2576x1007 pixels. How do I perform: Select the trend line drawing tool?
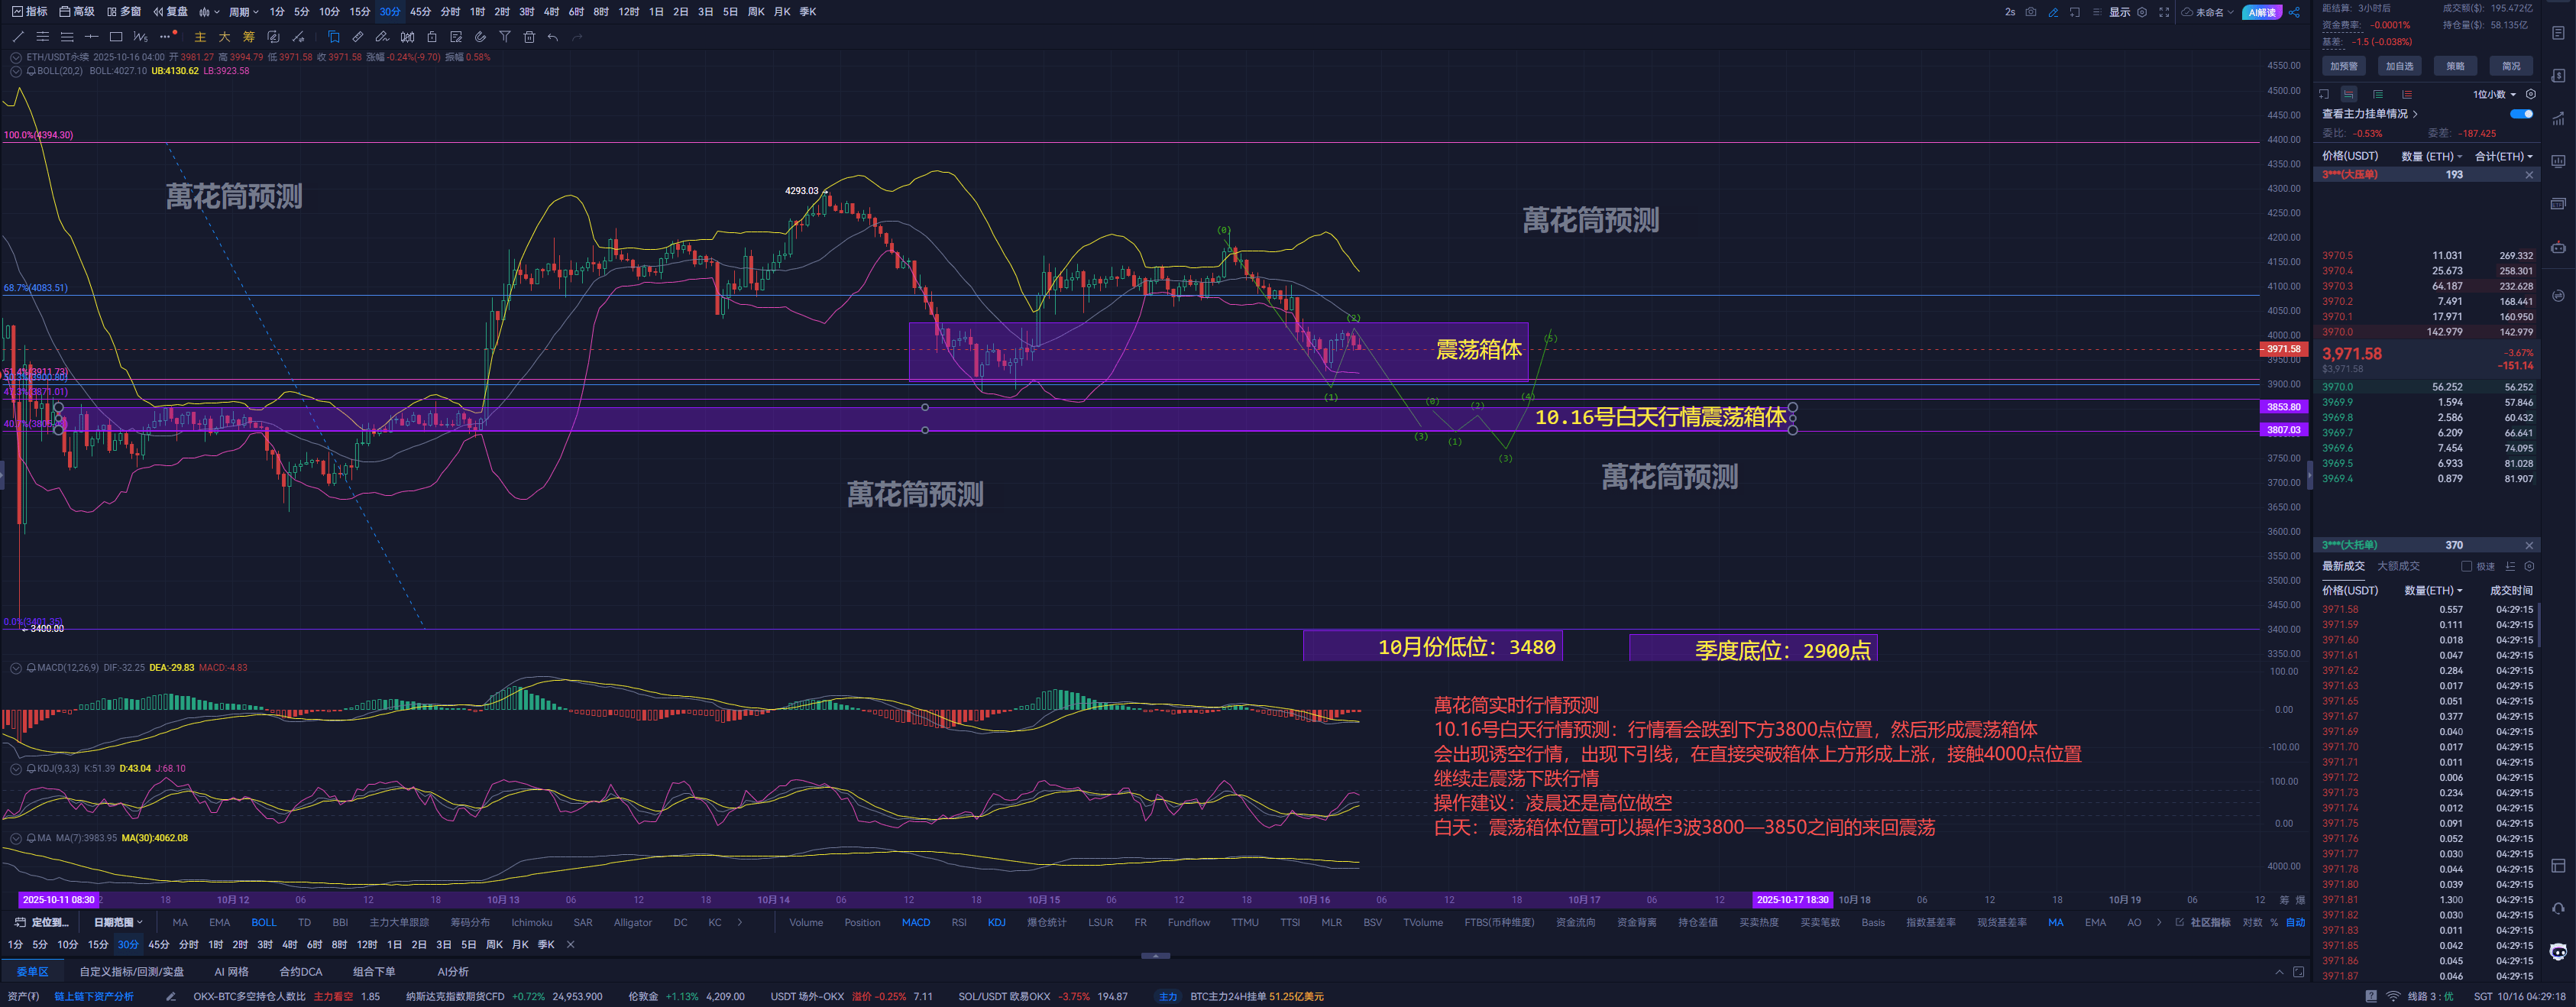point(18,37)
